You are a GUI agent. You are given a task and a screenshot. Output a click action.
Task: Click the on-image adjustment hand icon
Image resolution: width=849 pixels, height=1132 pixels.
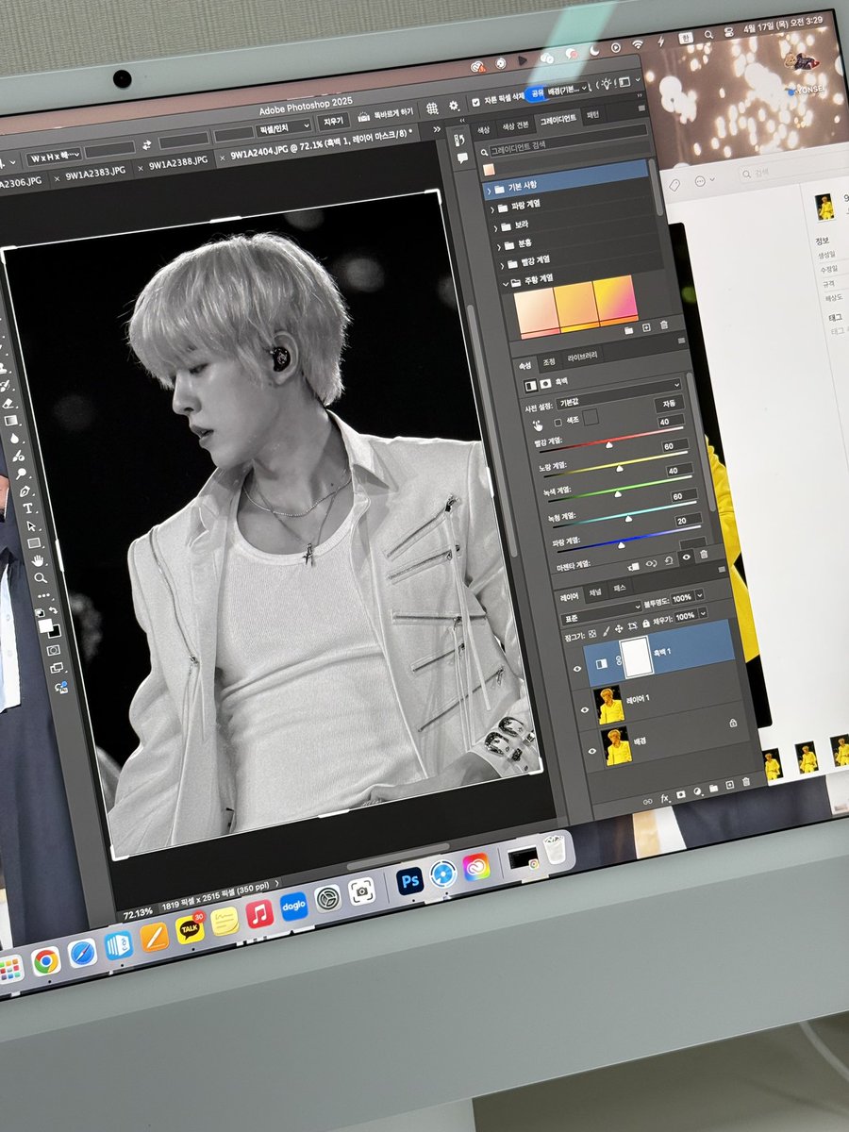coord(538,425)
